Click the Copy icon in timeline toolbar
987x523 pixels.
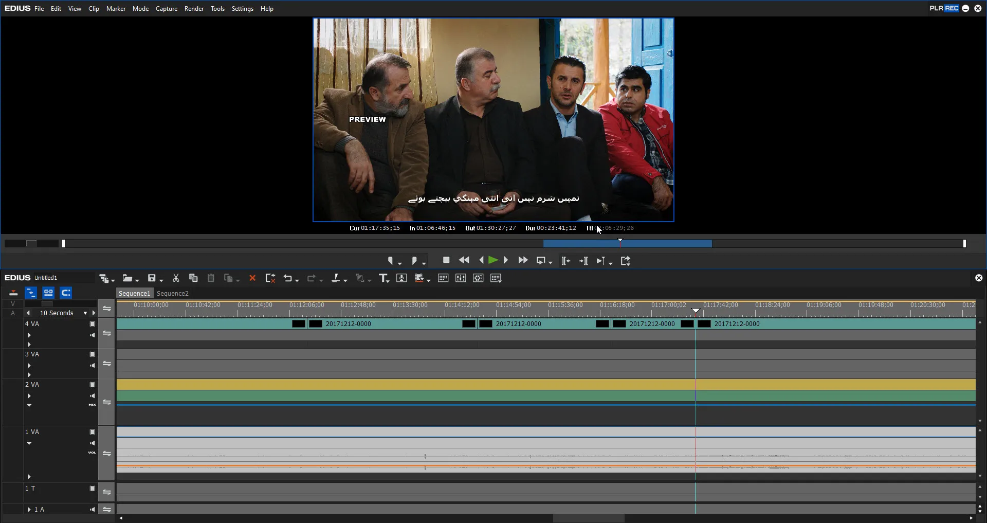[x=193, y=278]
